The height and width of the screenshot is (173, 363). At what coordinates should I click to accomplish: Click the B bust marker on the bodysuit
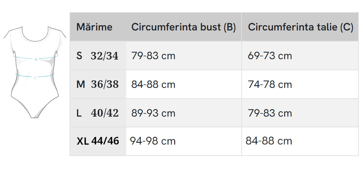point(36,60)
